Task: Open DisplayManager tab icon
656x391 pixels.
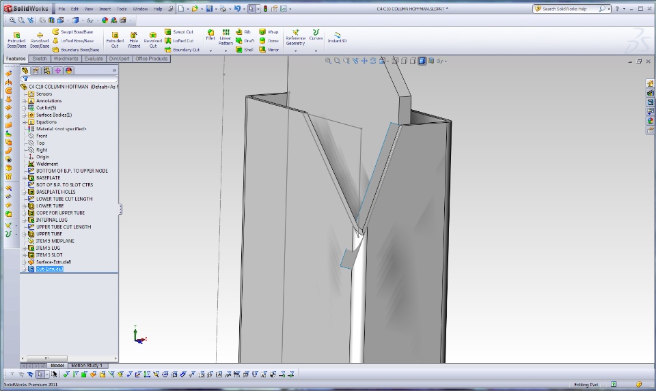Action: [x=68, y=70]
